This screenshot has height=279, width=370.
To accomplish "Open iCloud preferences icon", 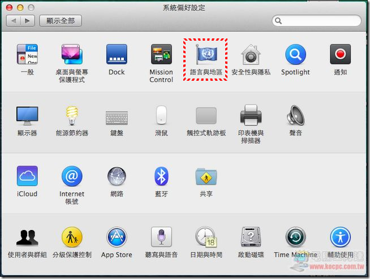I will coord(27,176).
